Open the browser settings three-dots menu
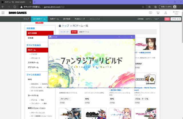The image size is (183, 119). [180, 7]
